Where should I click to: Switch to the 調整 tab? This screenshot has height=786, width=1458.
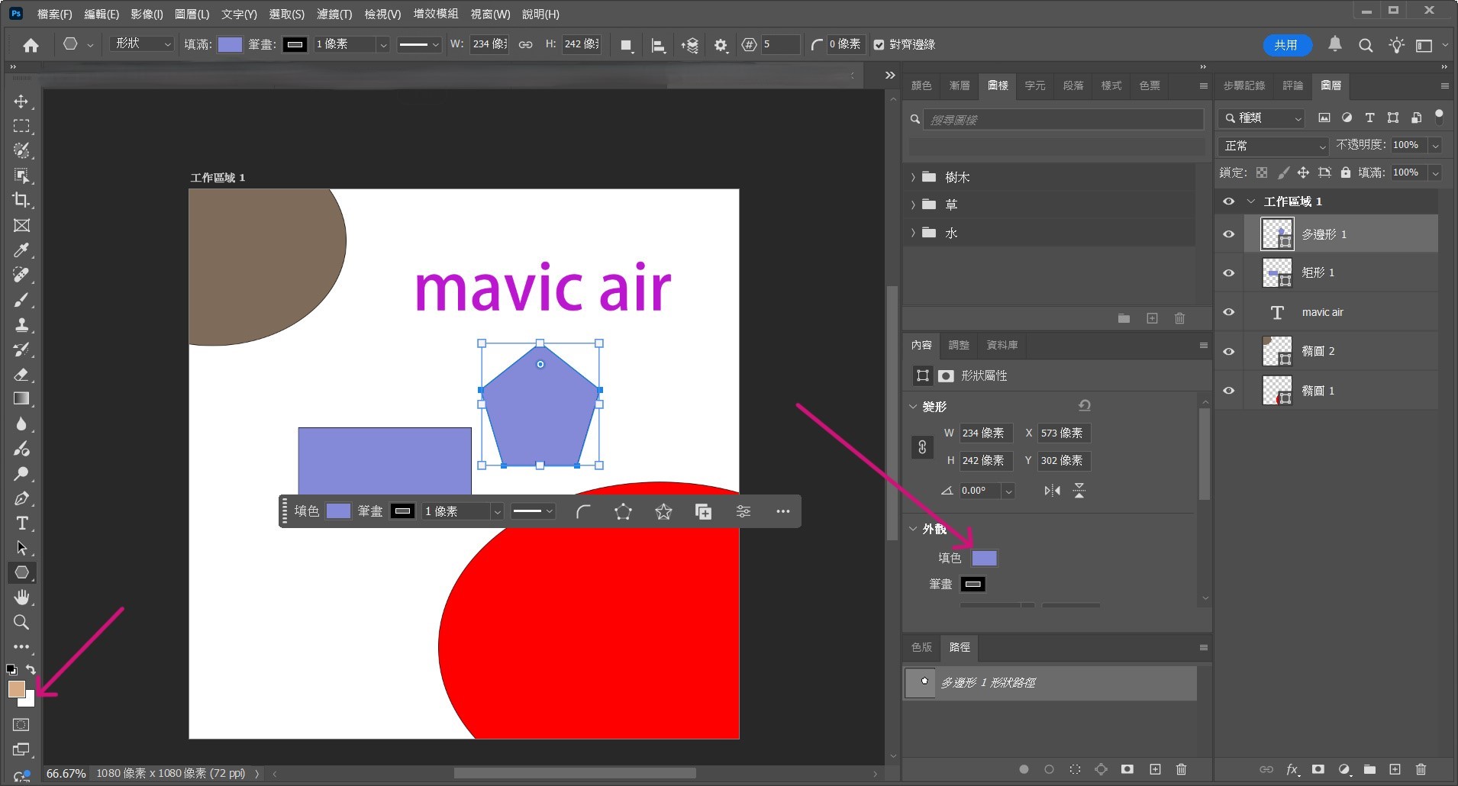coord(959,345)
